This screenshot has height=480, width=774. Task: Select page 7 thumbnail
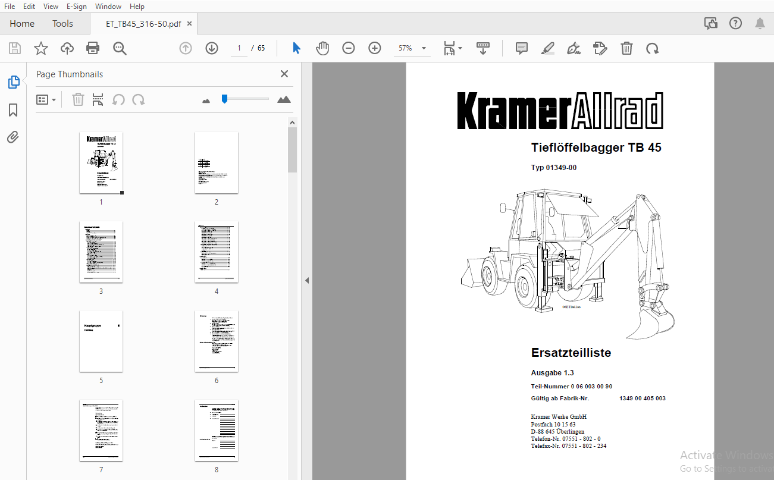pyautogui.click(x=101, y=430)
